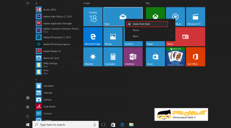Open the Photos tile
The width and height of the screenshot is (231, 128).
[x=113, y=37]
